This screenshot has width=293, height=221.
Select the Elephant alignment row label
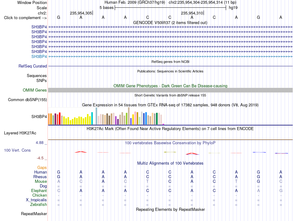tap(39, 191)
